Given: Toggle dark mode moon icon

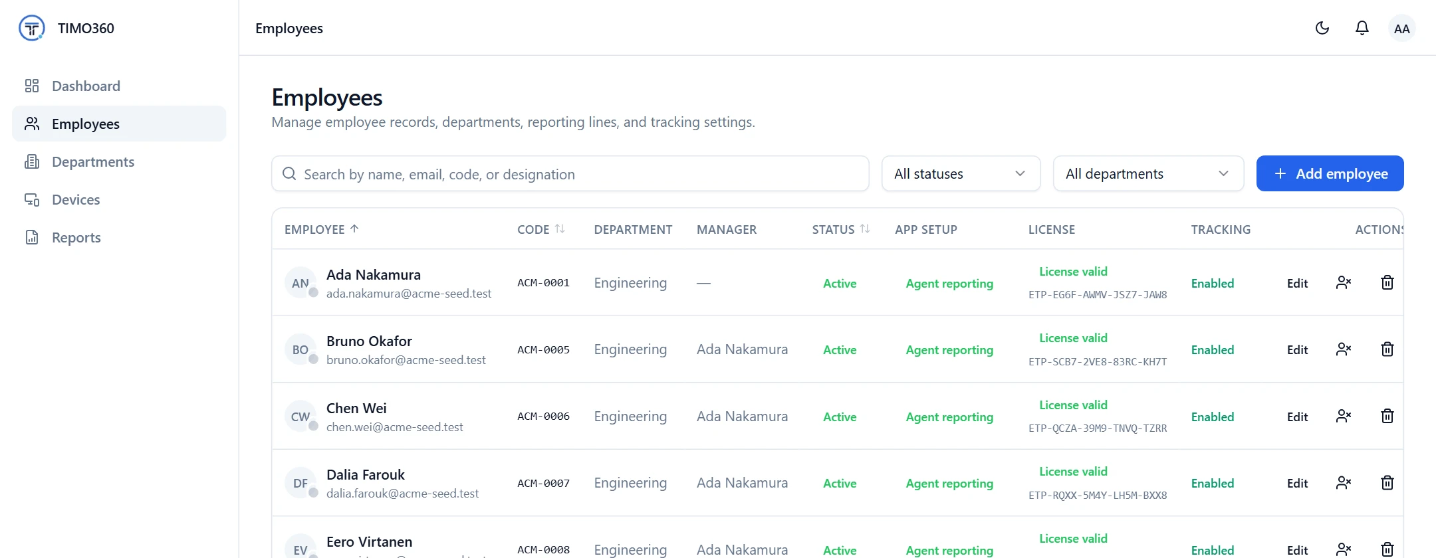Looking at the screenshot, I should pos(1322,28).
